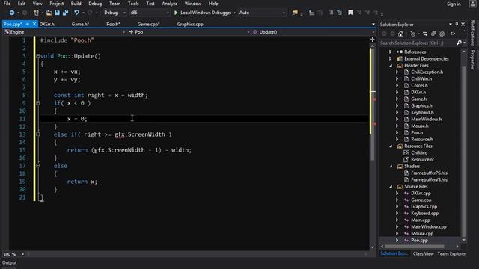Close the Poo.cpp editor tab

34,24
